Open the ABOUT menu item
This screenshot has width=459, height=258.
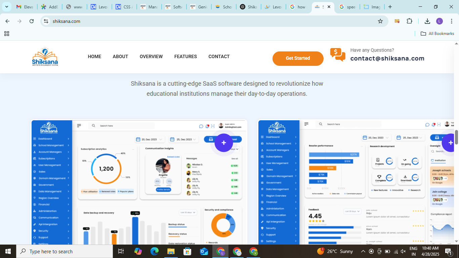(120, 56)
